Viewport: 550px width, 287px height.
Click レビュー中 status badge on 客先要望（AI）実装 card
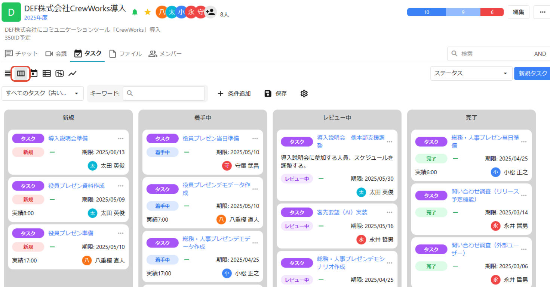click(x=297, y=226)
